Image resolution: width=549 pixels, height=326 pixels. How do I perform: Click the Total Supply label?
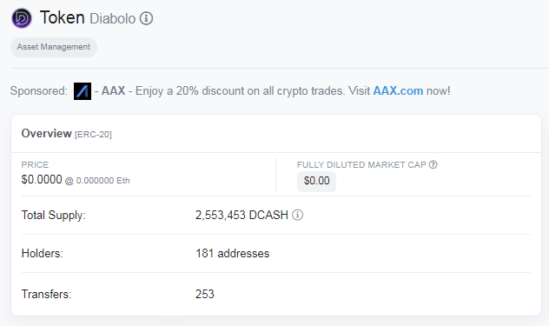(54, 215)
